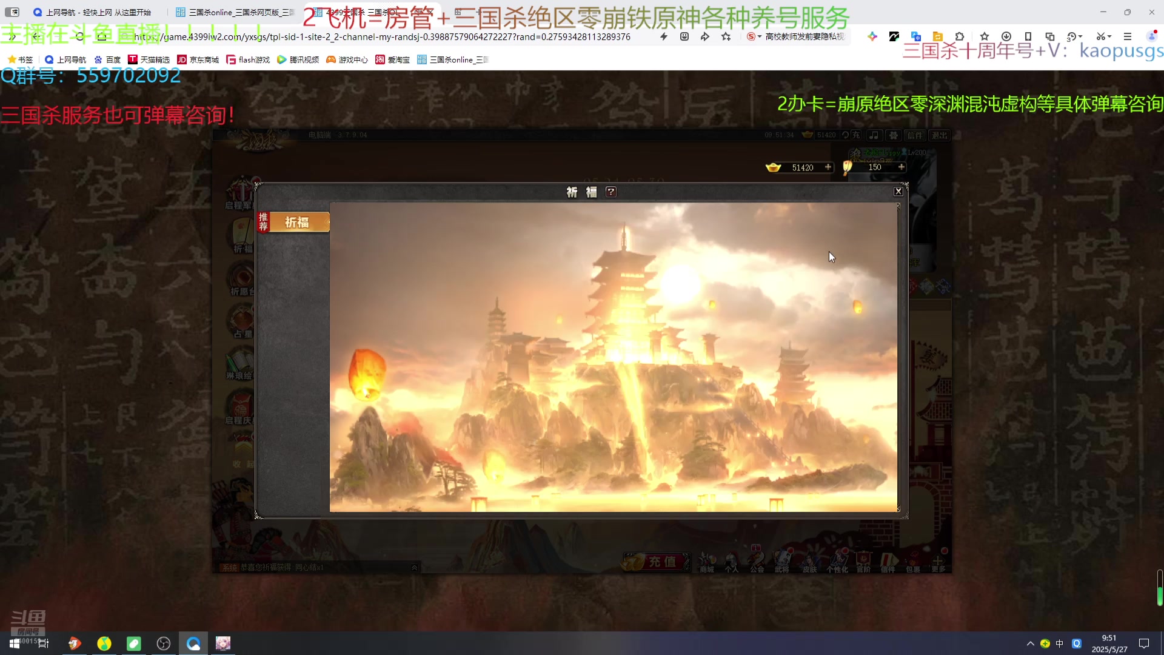Expand the game chat log arrow

click(x=415, y=568)
